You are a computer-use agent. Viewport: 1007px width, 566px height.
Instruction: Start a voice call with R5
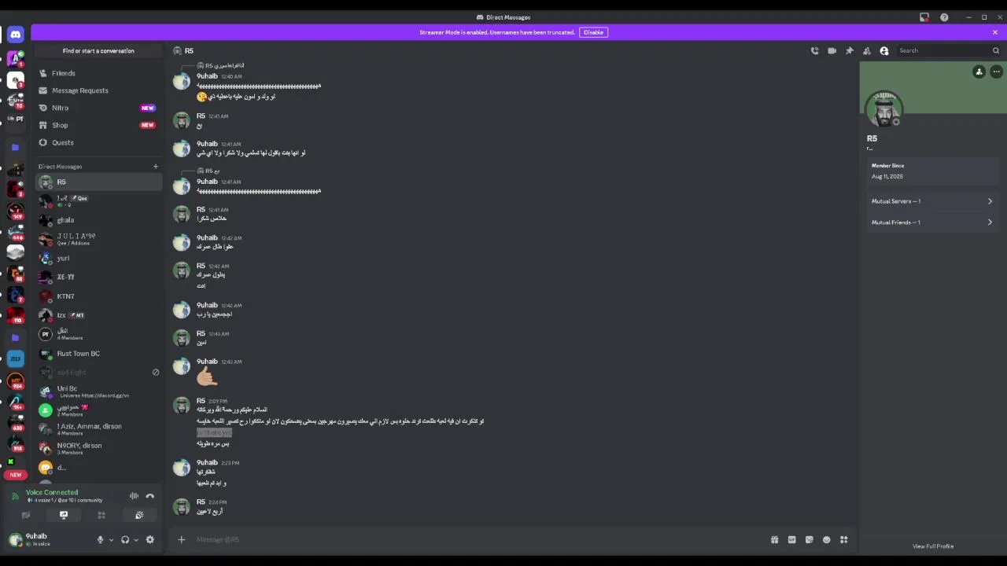814,50
